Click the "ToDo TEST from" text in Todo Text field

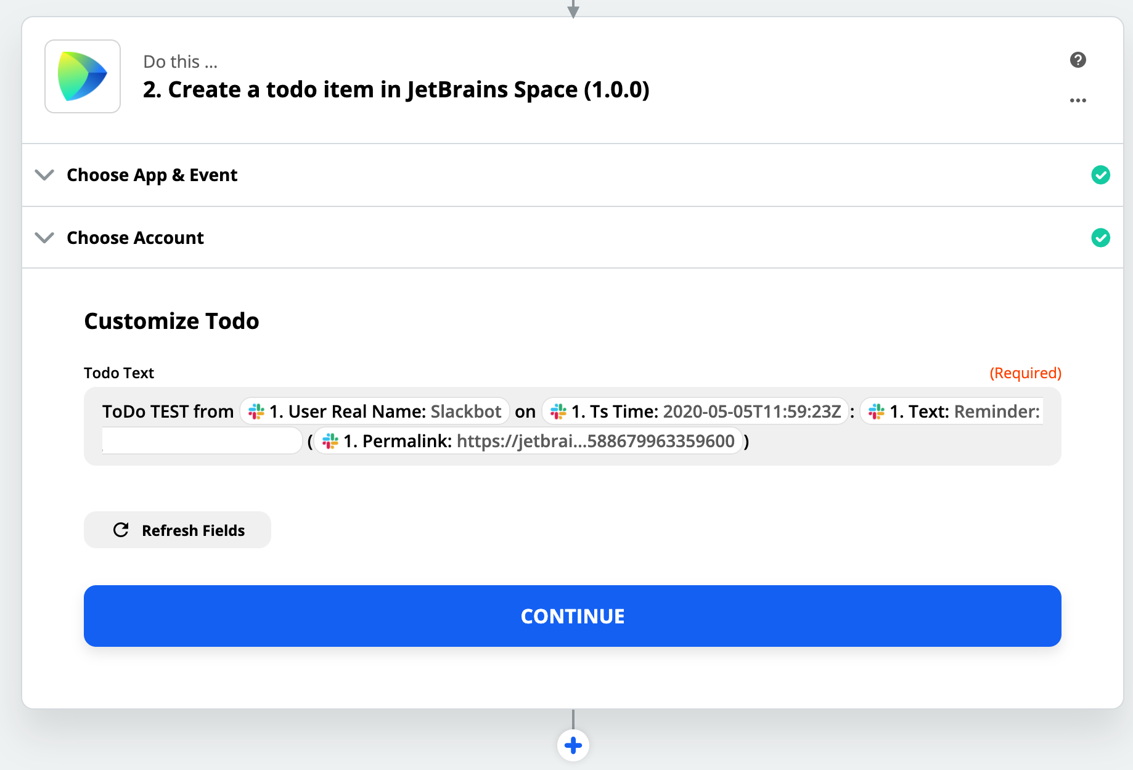pos(168,411)
